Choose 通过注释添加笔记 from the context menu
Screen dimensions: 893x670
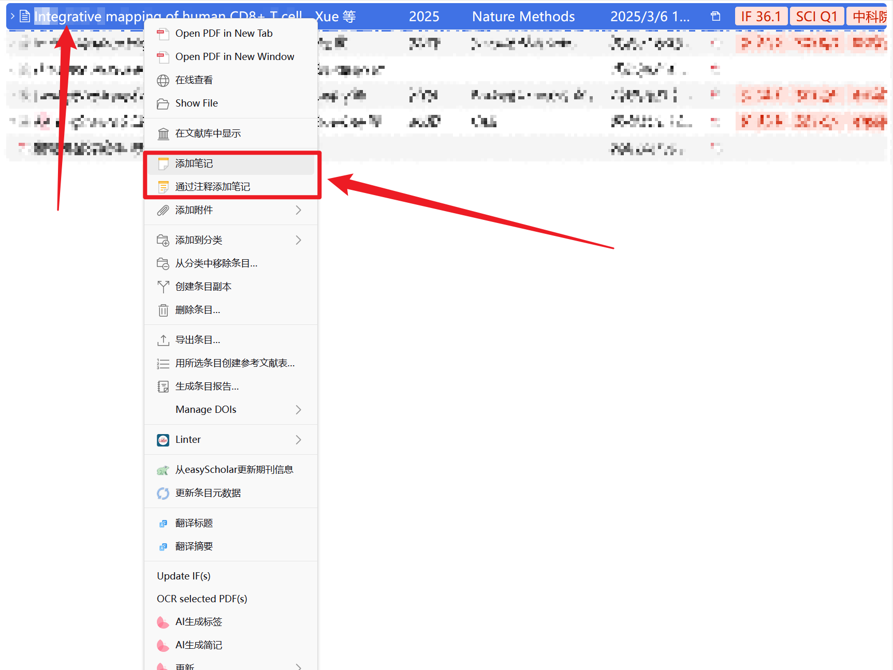click(212, 187)
